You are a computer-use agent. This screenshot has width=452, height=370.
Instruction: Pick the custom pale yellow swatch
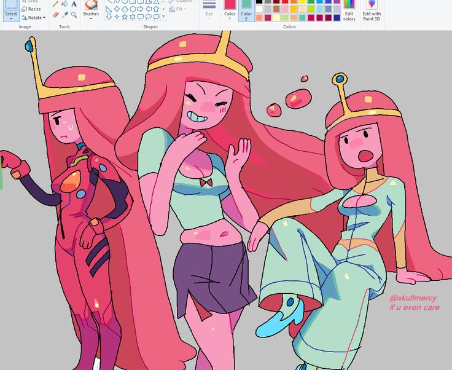point(276,18)
